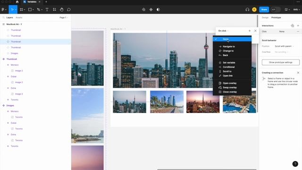Viewport: 302px width, 170px height.
Task: Close the Variables file tab
Action: (40, 2)
